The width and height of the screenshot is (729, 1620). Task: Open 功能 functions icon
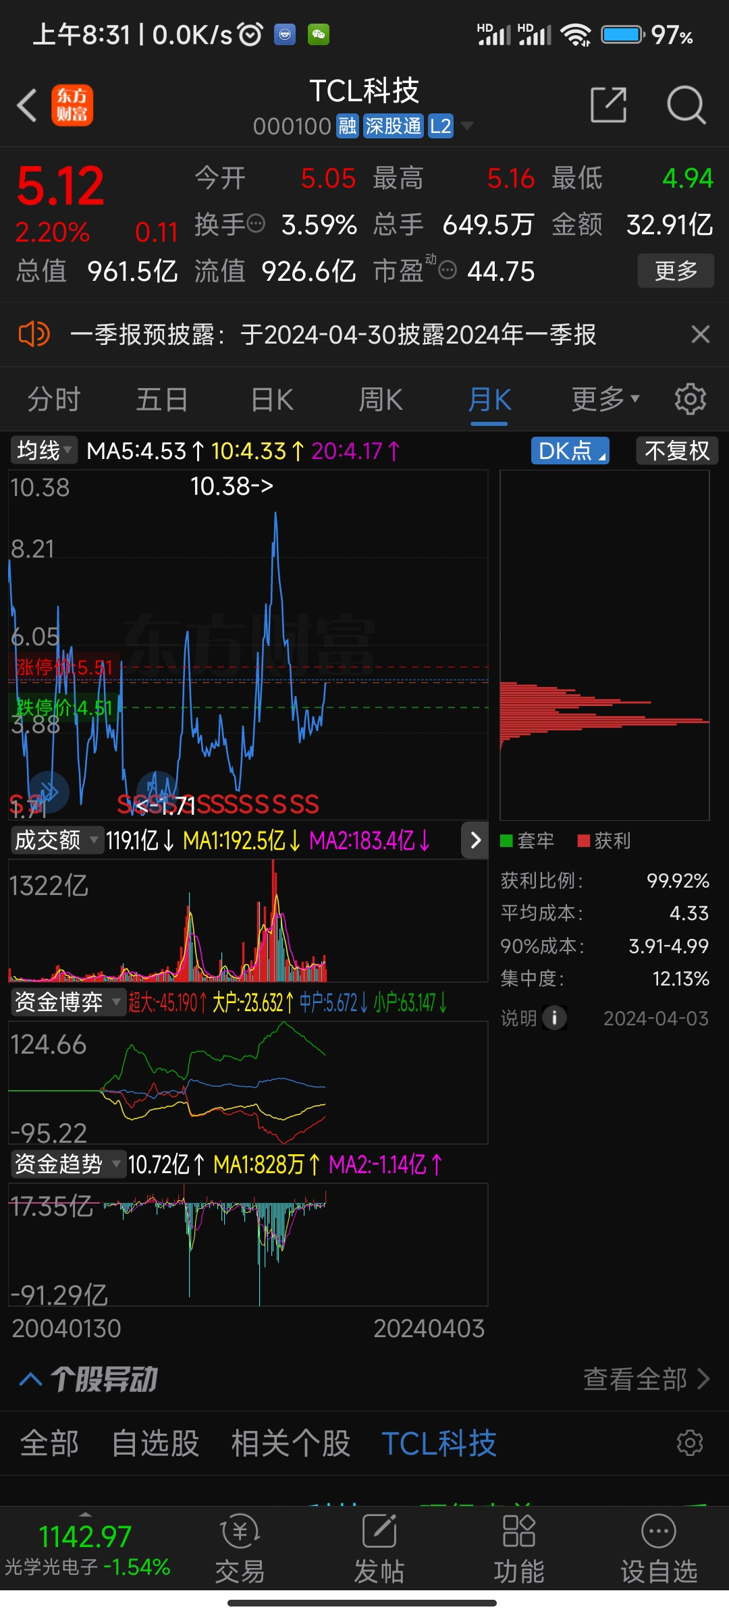tap(519, 1549)
